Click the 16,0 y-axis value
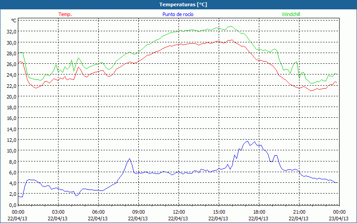The height and width of the screenshot is (223, 357). coord(12,118)
